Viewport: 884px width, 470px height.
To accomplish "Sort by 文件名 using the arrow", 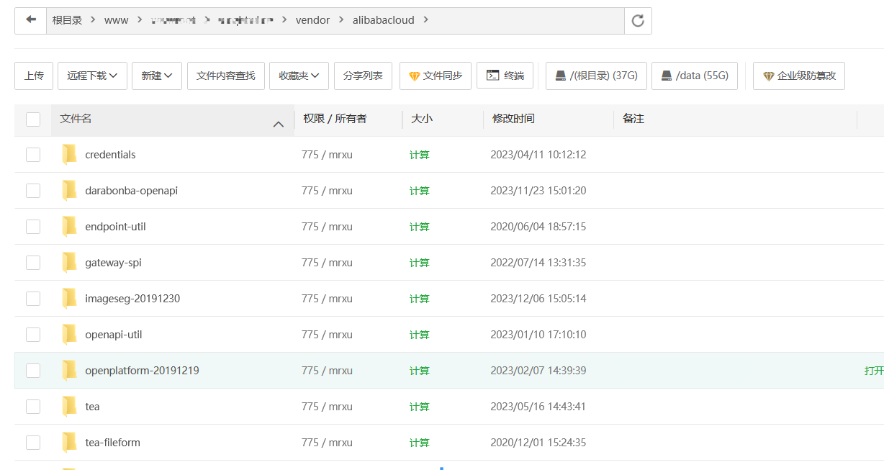I will coord(279,125).
